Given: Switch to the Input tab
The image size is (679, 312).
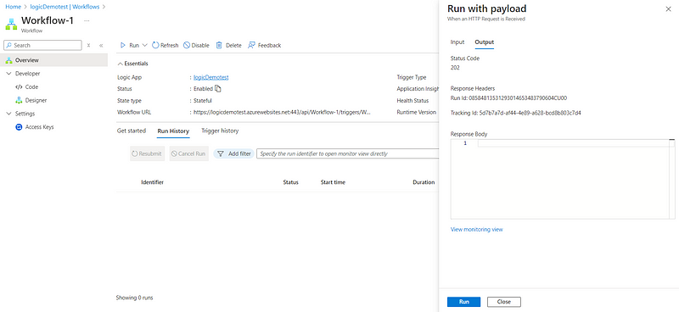Looking at the screenshot, I should click(457, 42).
